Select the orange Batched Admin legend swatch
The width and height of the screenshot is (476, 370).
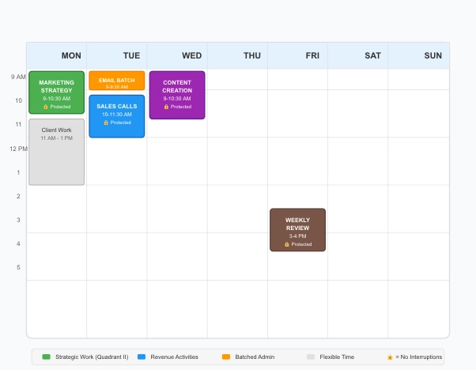[x=226, y=357]
